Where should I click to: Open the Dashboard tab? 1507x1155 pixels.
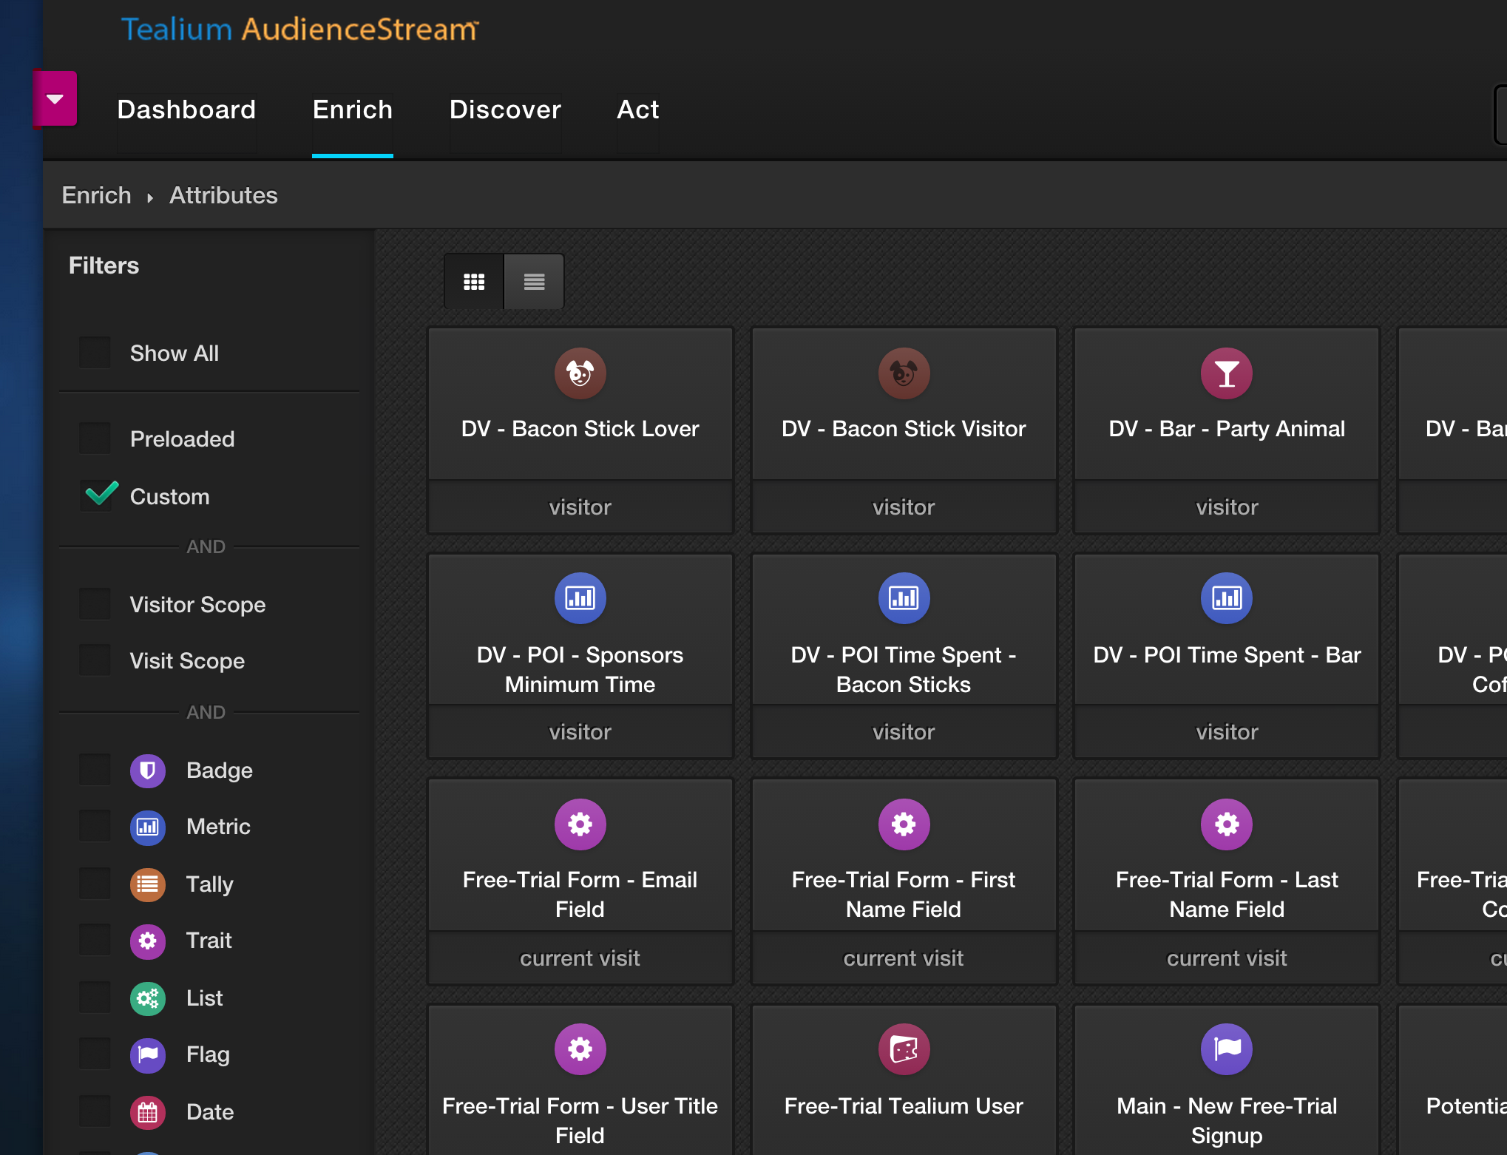[x=186, y=109]
